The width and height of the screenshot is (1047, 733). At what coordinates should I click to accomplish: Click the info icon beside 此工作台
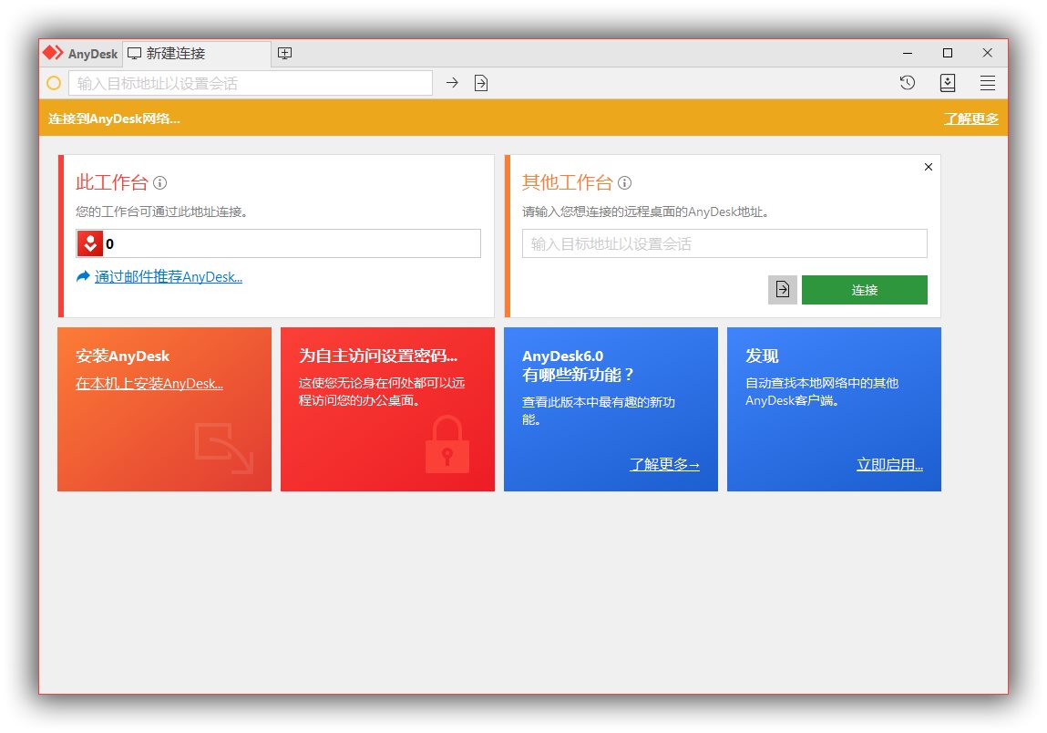coord(159,182)
